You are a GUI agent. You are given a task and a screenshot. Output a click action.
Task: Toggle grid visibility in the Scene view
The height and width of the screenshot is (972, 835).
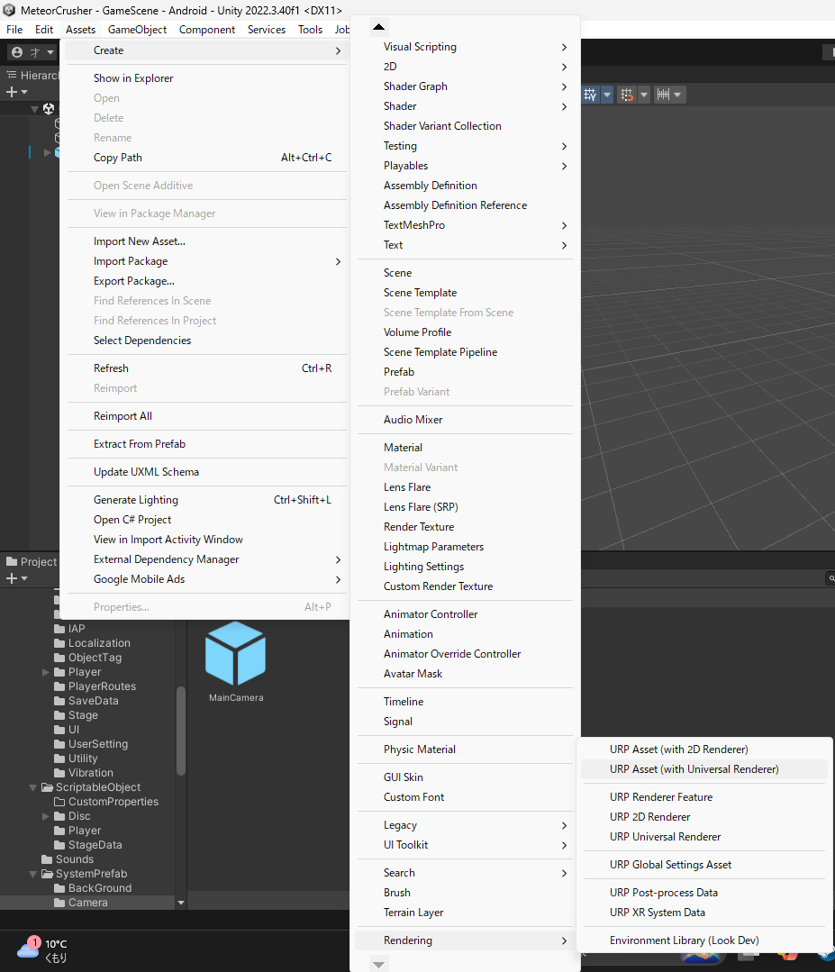point(589,95)
